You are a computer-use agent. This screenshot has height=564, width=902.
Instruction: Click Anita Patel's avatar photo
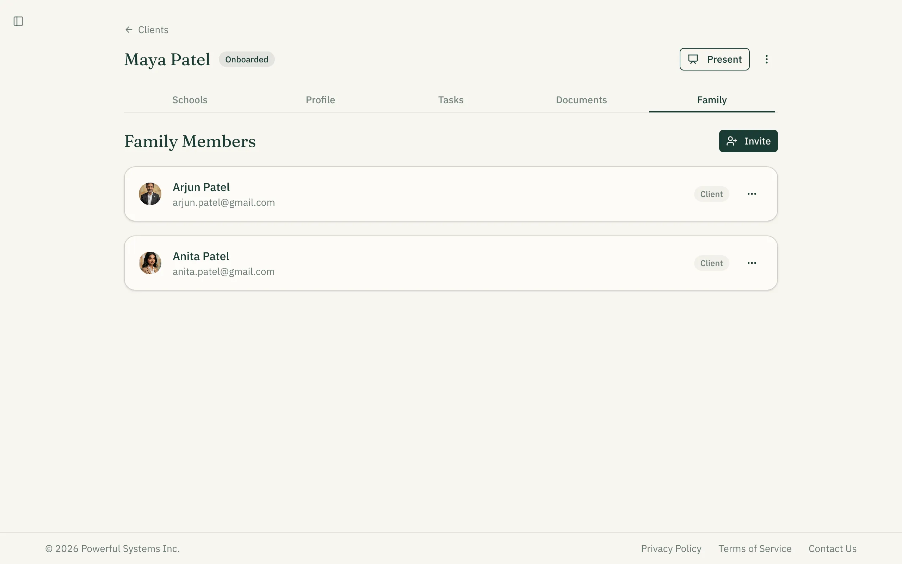click(150, 263)
